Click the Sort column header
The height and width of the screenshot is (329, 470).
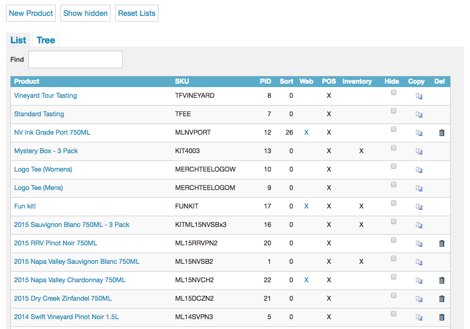tap(286, 81)
